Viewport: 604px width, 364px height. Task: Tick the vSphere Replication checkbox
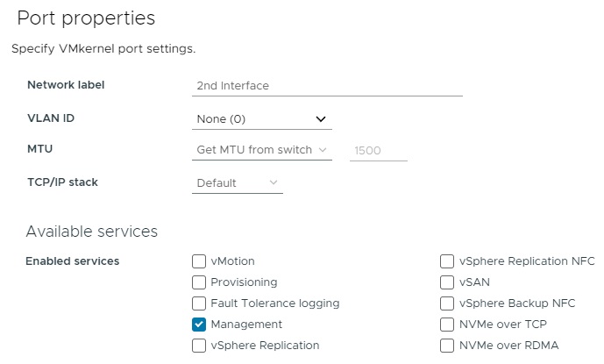(x=199, y=346)
